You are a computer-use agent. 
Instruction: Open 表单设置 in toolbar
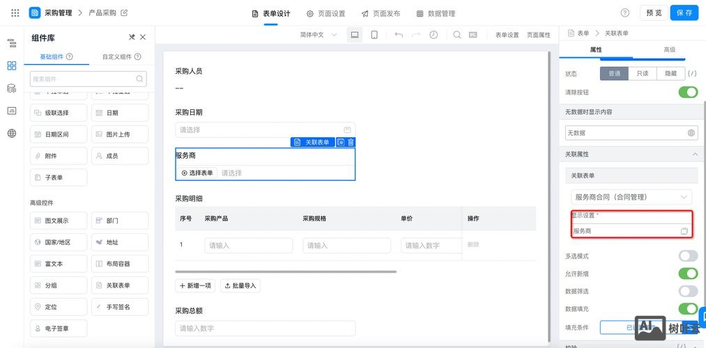[x=507, y=35]
